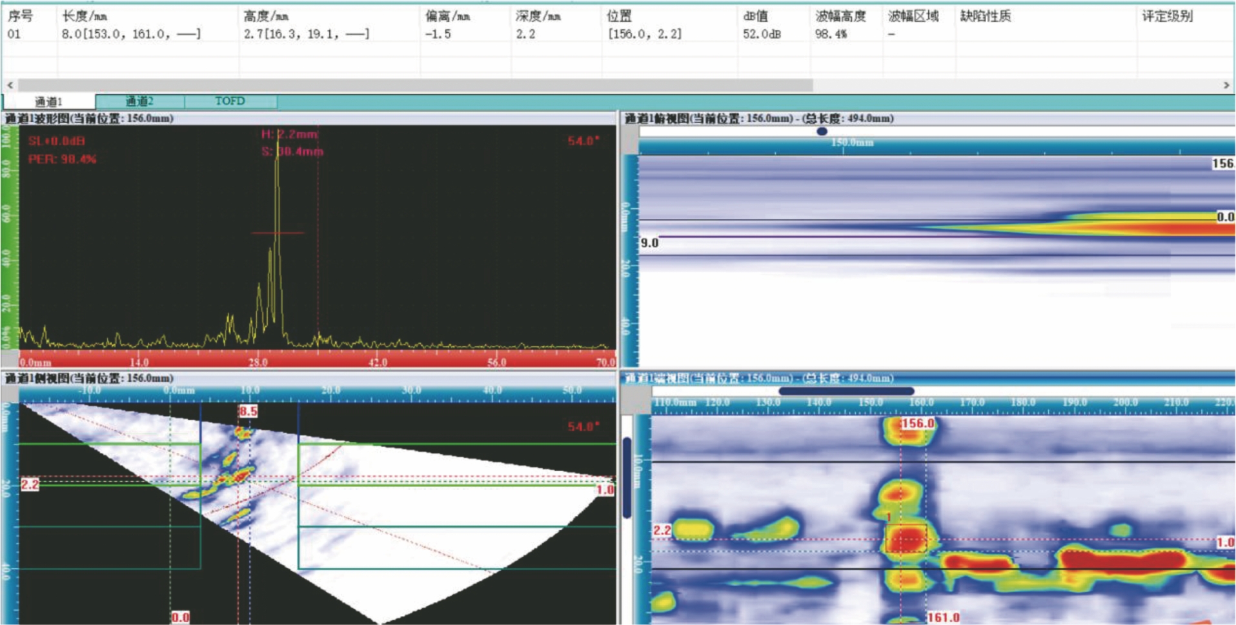Select defect row 01 in the table
Screen dimensions: 1236x625
tap(14, 34)
